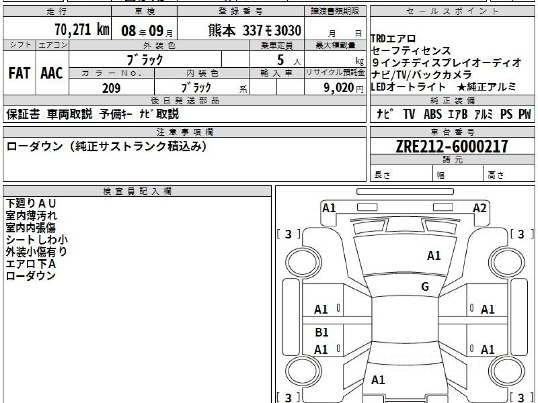
Task: Click the ナビ取説 item
Action: [159, 114]
